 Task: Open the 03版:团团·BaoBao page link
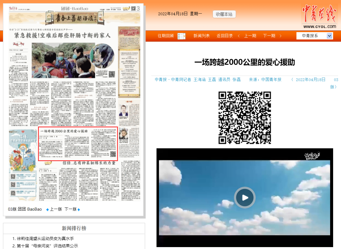pyautogui.click(x=24, y=209)
